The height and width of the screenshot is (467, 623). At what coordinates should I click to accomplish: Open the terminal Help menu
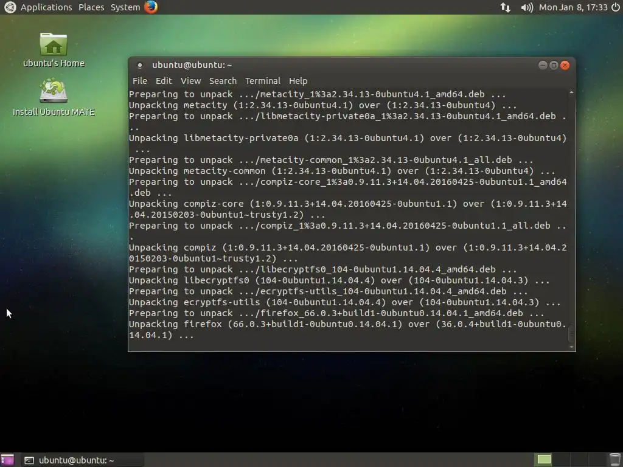point(298,81)
